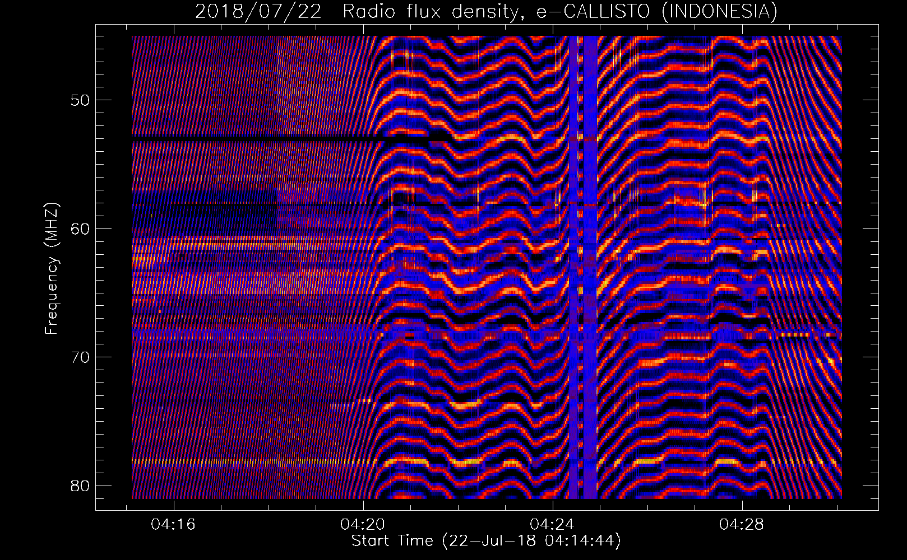The height and width of the screenshot is (560, 907).
Task: Click the plot title '2018/07/22 Radio flux density'
Action: (x=487, y=11)
